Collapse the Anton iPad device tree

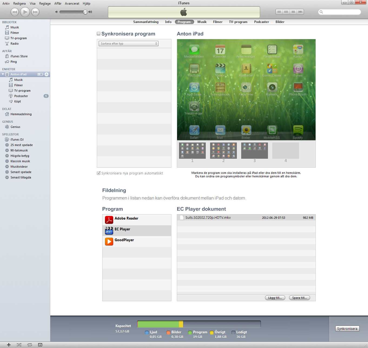click(x=3, y=74)
